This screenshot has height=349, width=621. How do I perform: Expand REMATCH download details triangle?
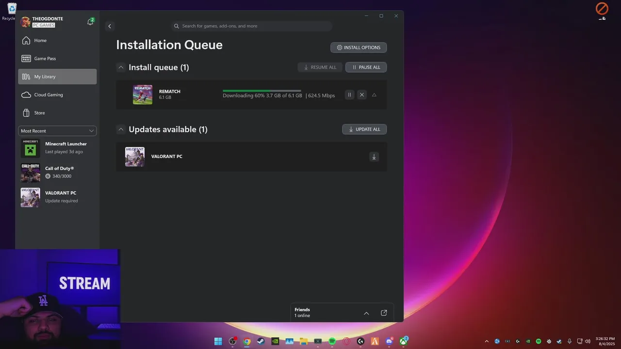[x=374, y=95]
